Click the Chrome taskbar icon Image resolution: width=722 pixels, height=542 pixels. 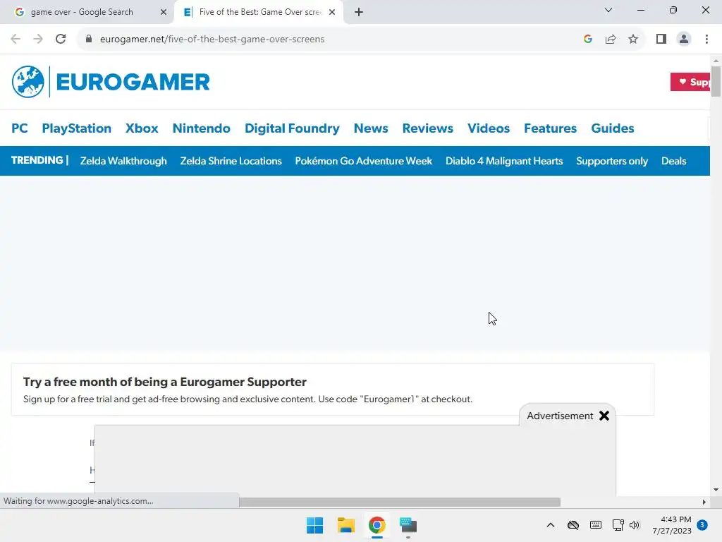pyautogui.click(x=377, y=525)
